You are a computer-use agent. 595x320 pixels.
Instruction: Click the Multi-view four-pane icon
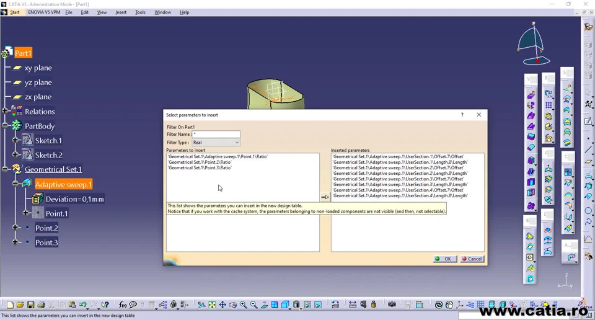[x=275, y=304]
